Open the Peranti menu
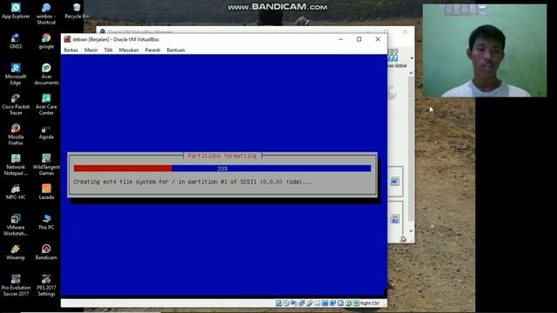 click(152, 50)
